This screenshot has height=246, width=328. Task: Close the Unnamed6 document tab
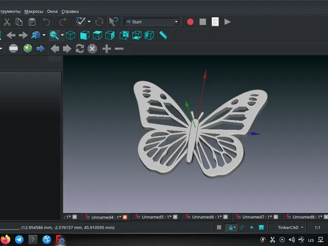coord(225,217)
